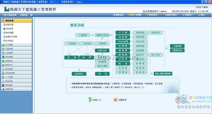This screenshot has height=114, width=212.
Task: Click the 切换用户 switch user icon
Action: (x=183, y=15)
